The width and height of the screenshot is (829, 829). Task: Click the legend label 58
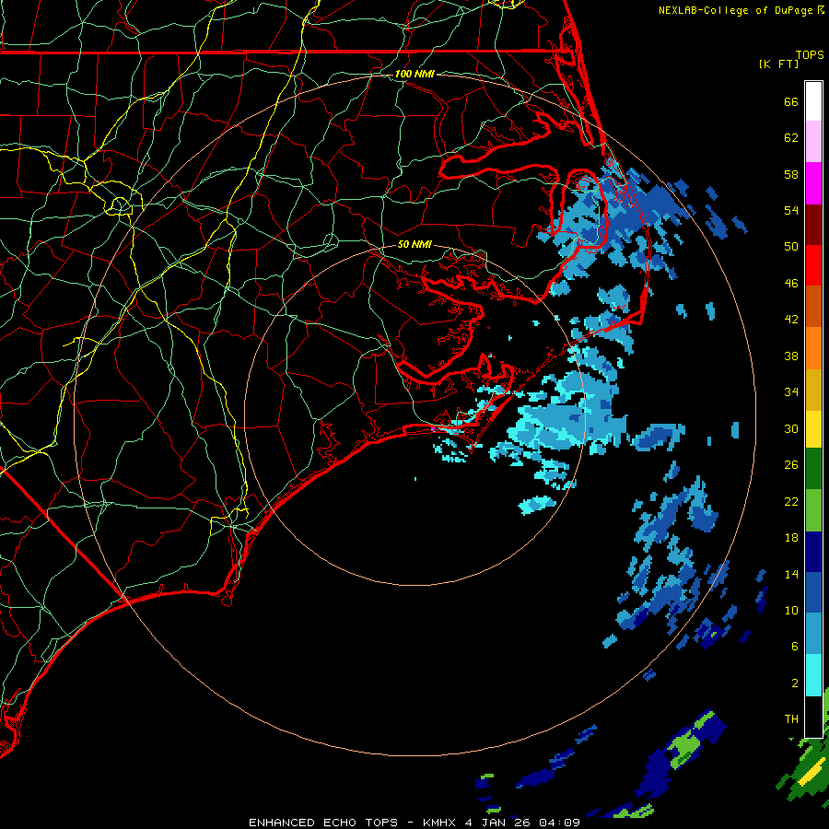point(791,174)
